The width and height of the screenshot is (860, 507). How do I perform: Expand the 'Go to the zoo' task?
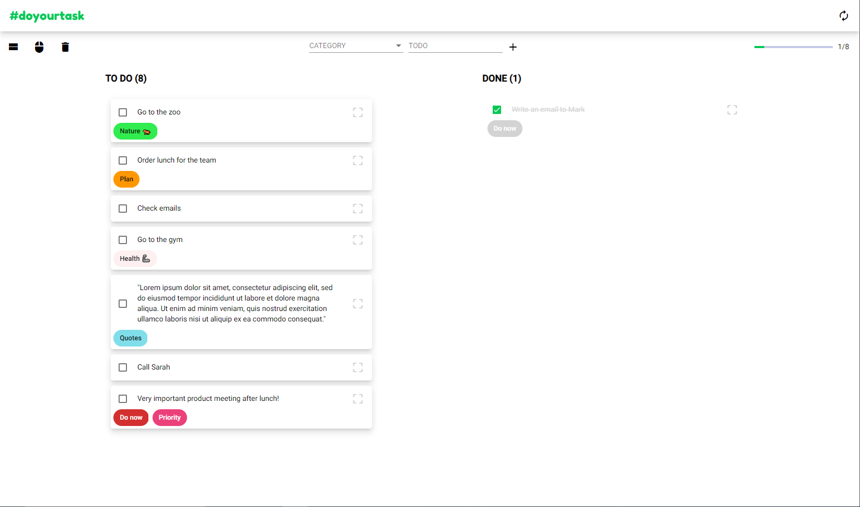357,112
